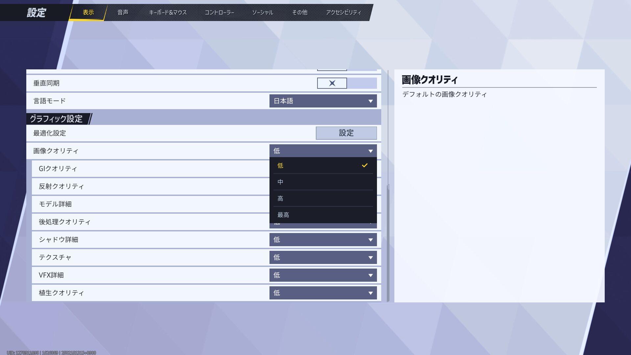Click the X icon on 垂直同期 toggle
Image resolution: width=631 pixels, height=355 pixels.
332,83
